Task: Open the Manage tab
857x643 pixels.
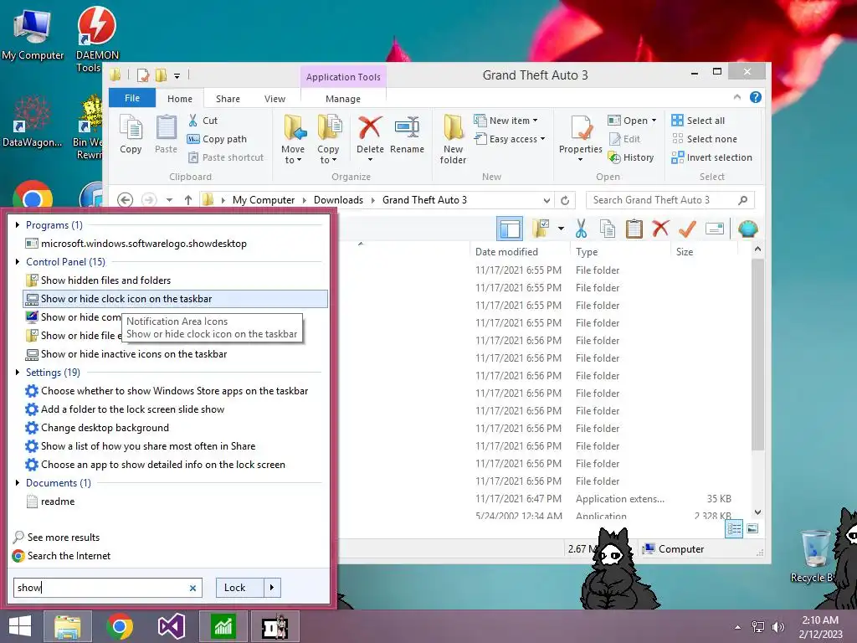Action: [x=343, y=99]
